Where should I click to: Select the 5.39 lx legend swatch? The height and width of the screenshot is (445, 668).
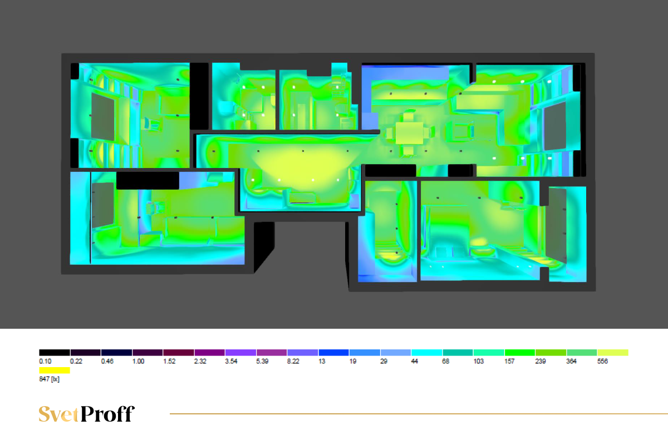click(x=272, y=353)
